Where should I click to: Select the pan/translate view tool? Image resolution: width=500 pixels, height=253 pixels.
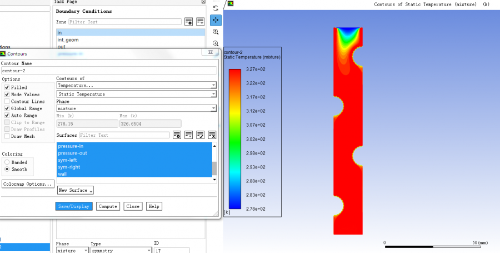[x=216, y=20]
